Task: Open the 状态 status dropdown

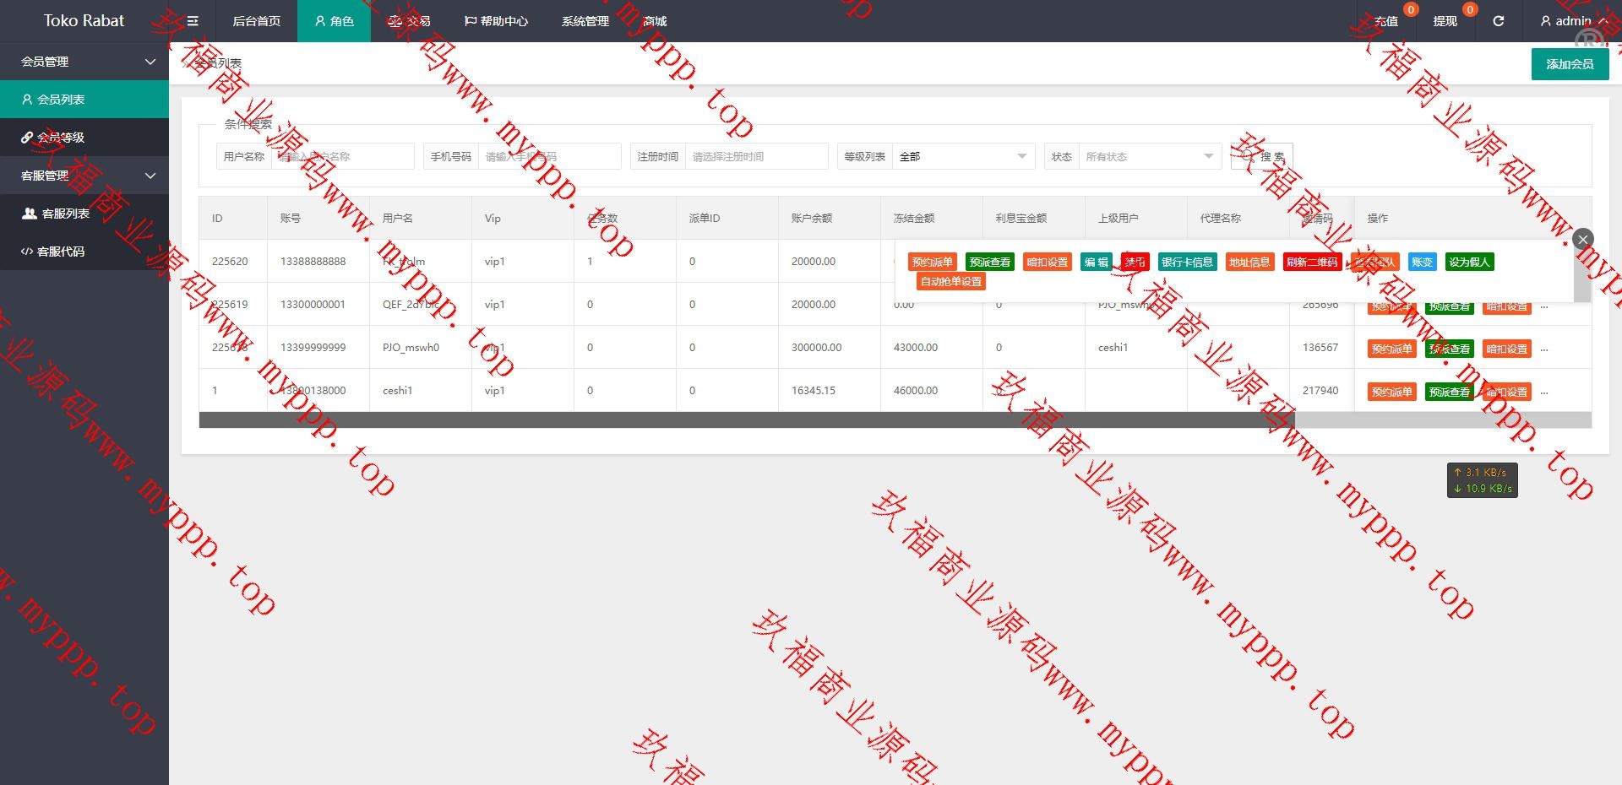Action: 1149,156
